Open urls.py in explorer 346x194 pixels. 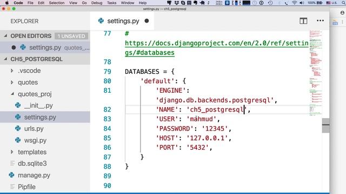[45, 129]
